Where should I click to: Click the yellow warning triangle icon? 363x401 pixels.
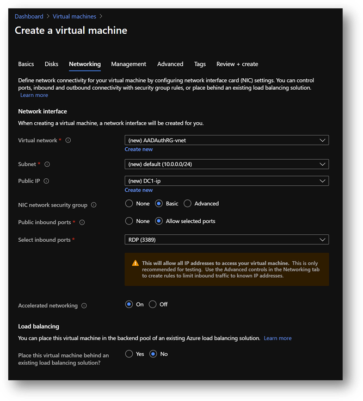135,263
